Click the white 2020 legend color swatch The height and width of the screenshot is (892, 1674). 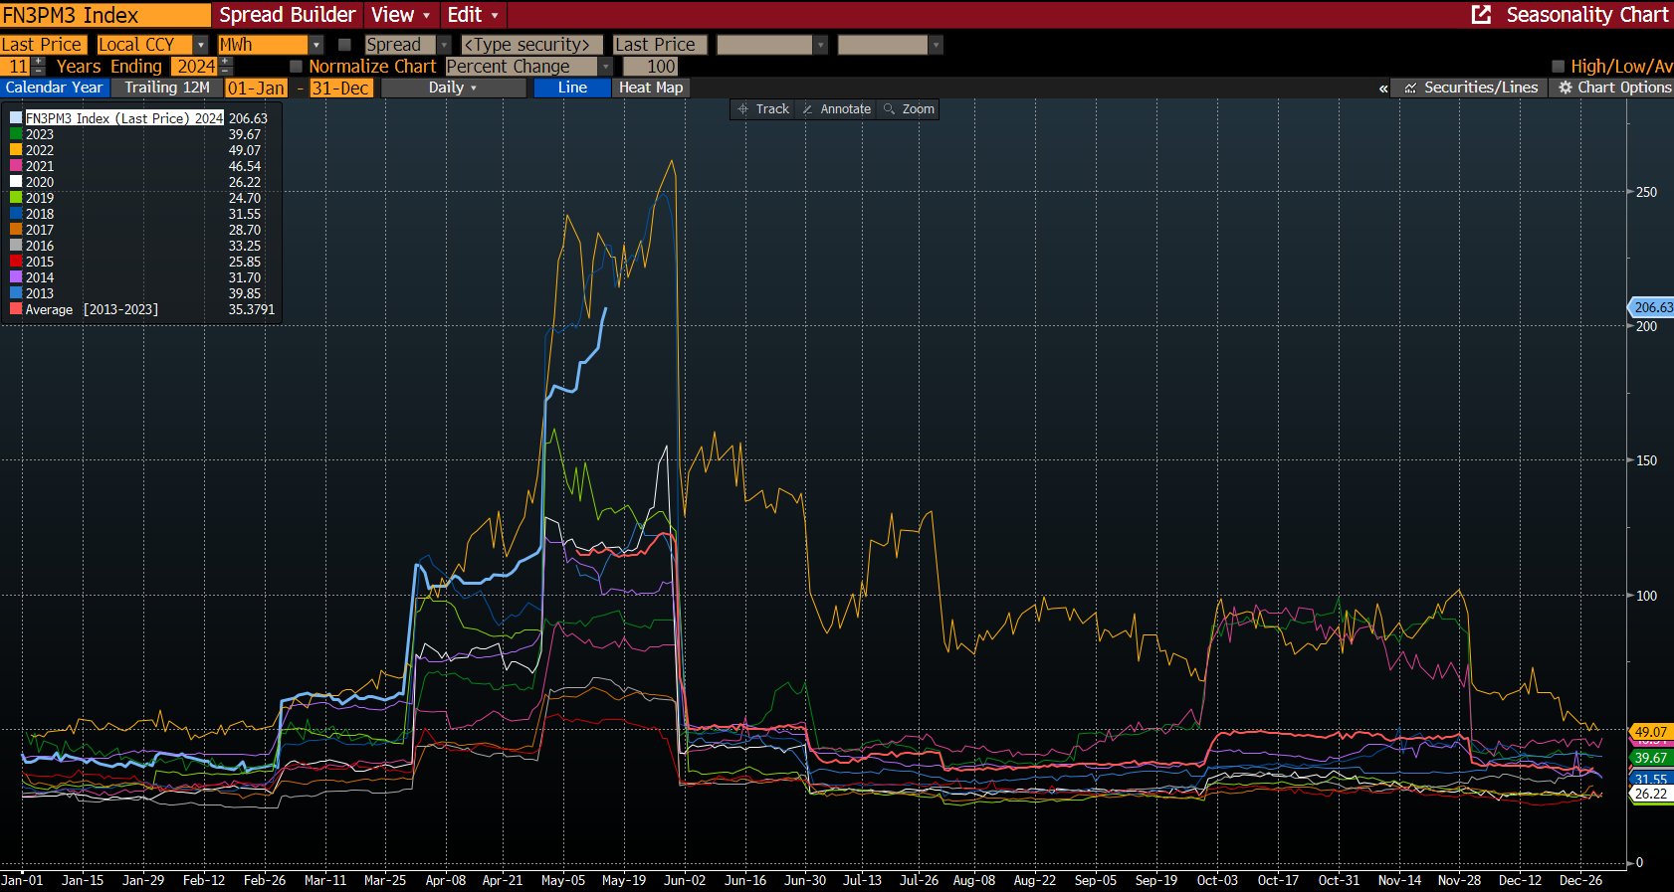point(16,182)
